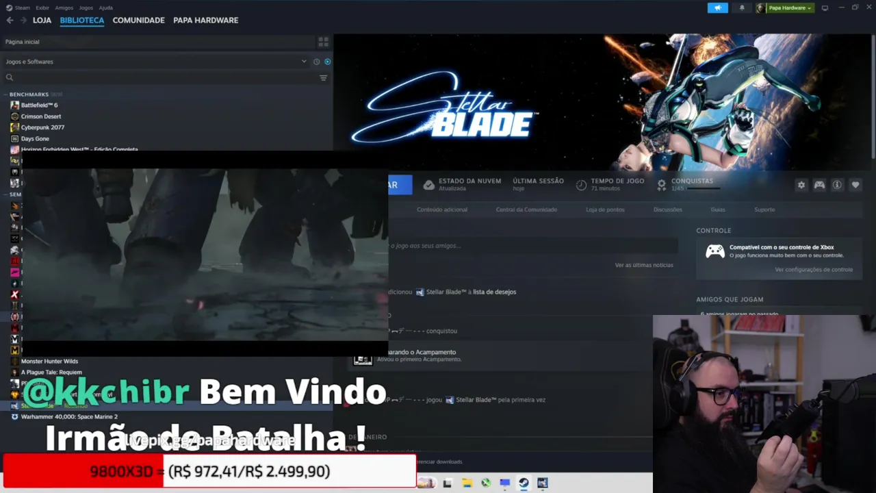This screenshot has width=876, height=493.
Task: Click the Stellar Blade banner image
Action: coord(601,102)
